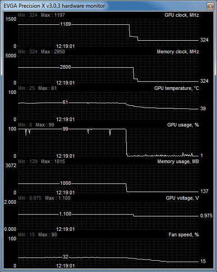Click the current value 39 beside the temperature graph
Screen dimensions: 217x272
coord(203,108)
